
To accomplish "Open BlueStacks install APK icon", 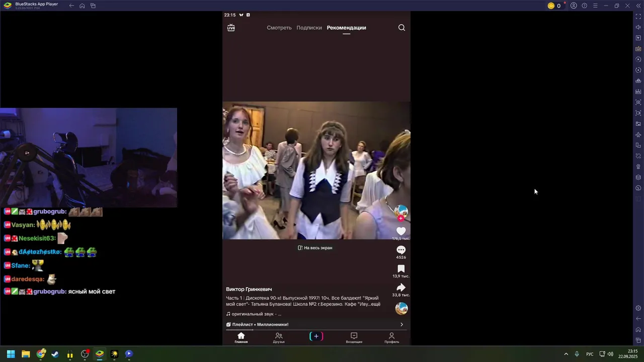I will 638,92.
